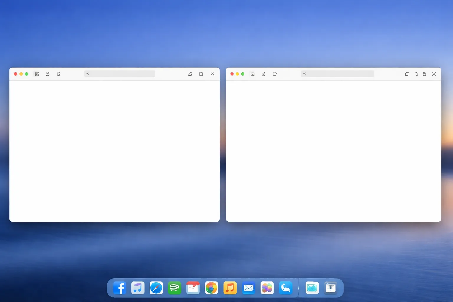The height and width of the screenshot is (302, 453).
Task: Click the slanted card icon in left window
Action: tap(190, 74)
